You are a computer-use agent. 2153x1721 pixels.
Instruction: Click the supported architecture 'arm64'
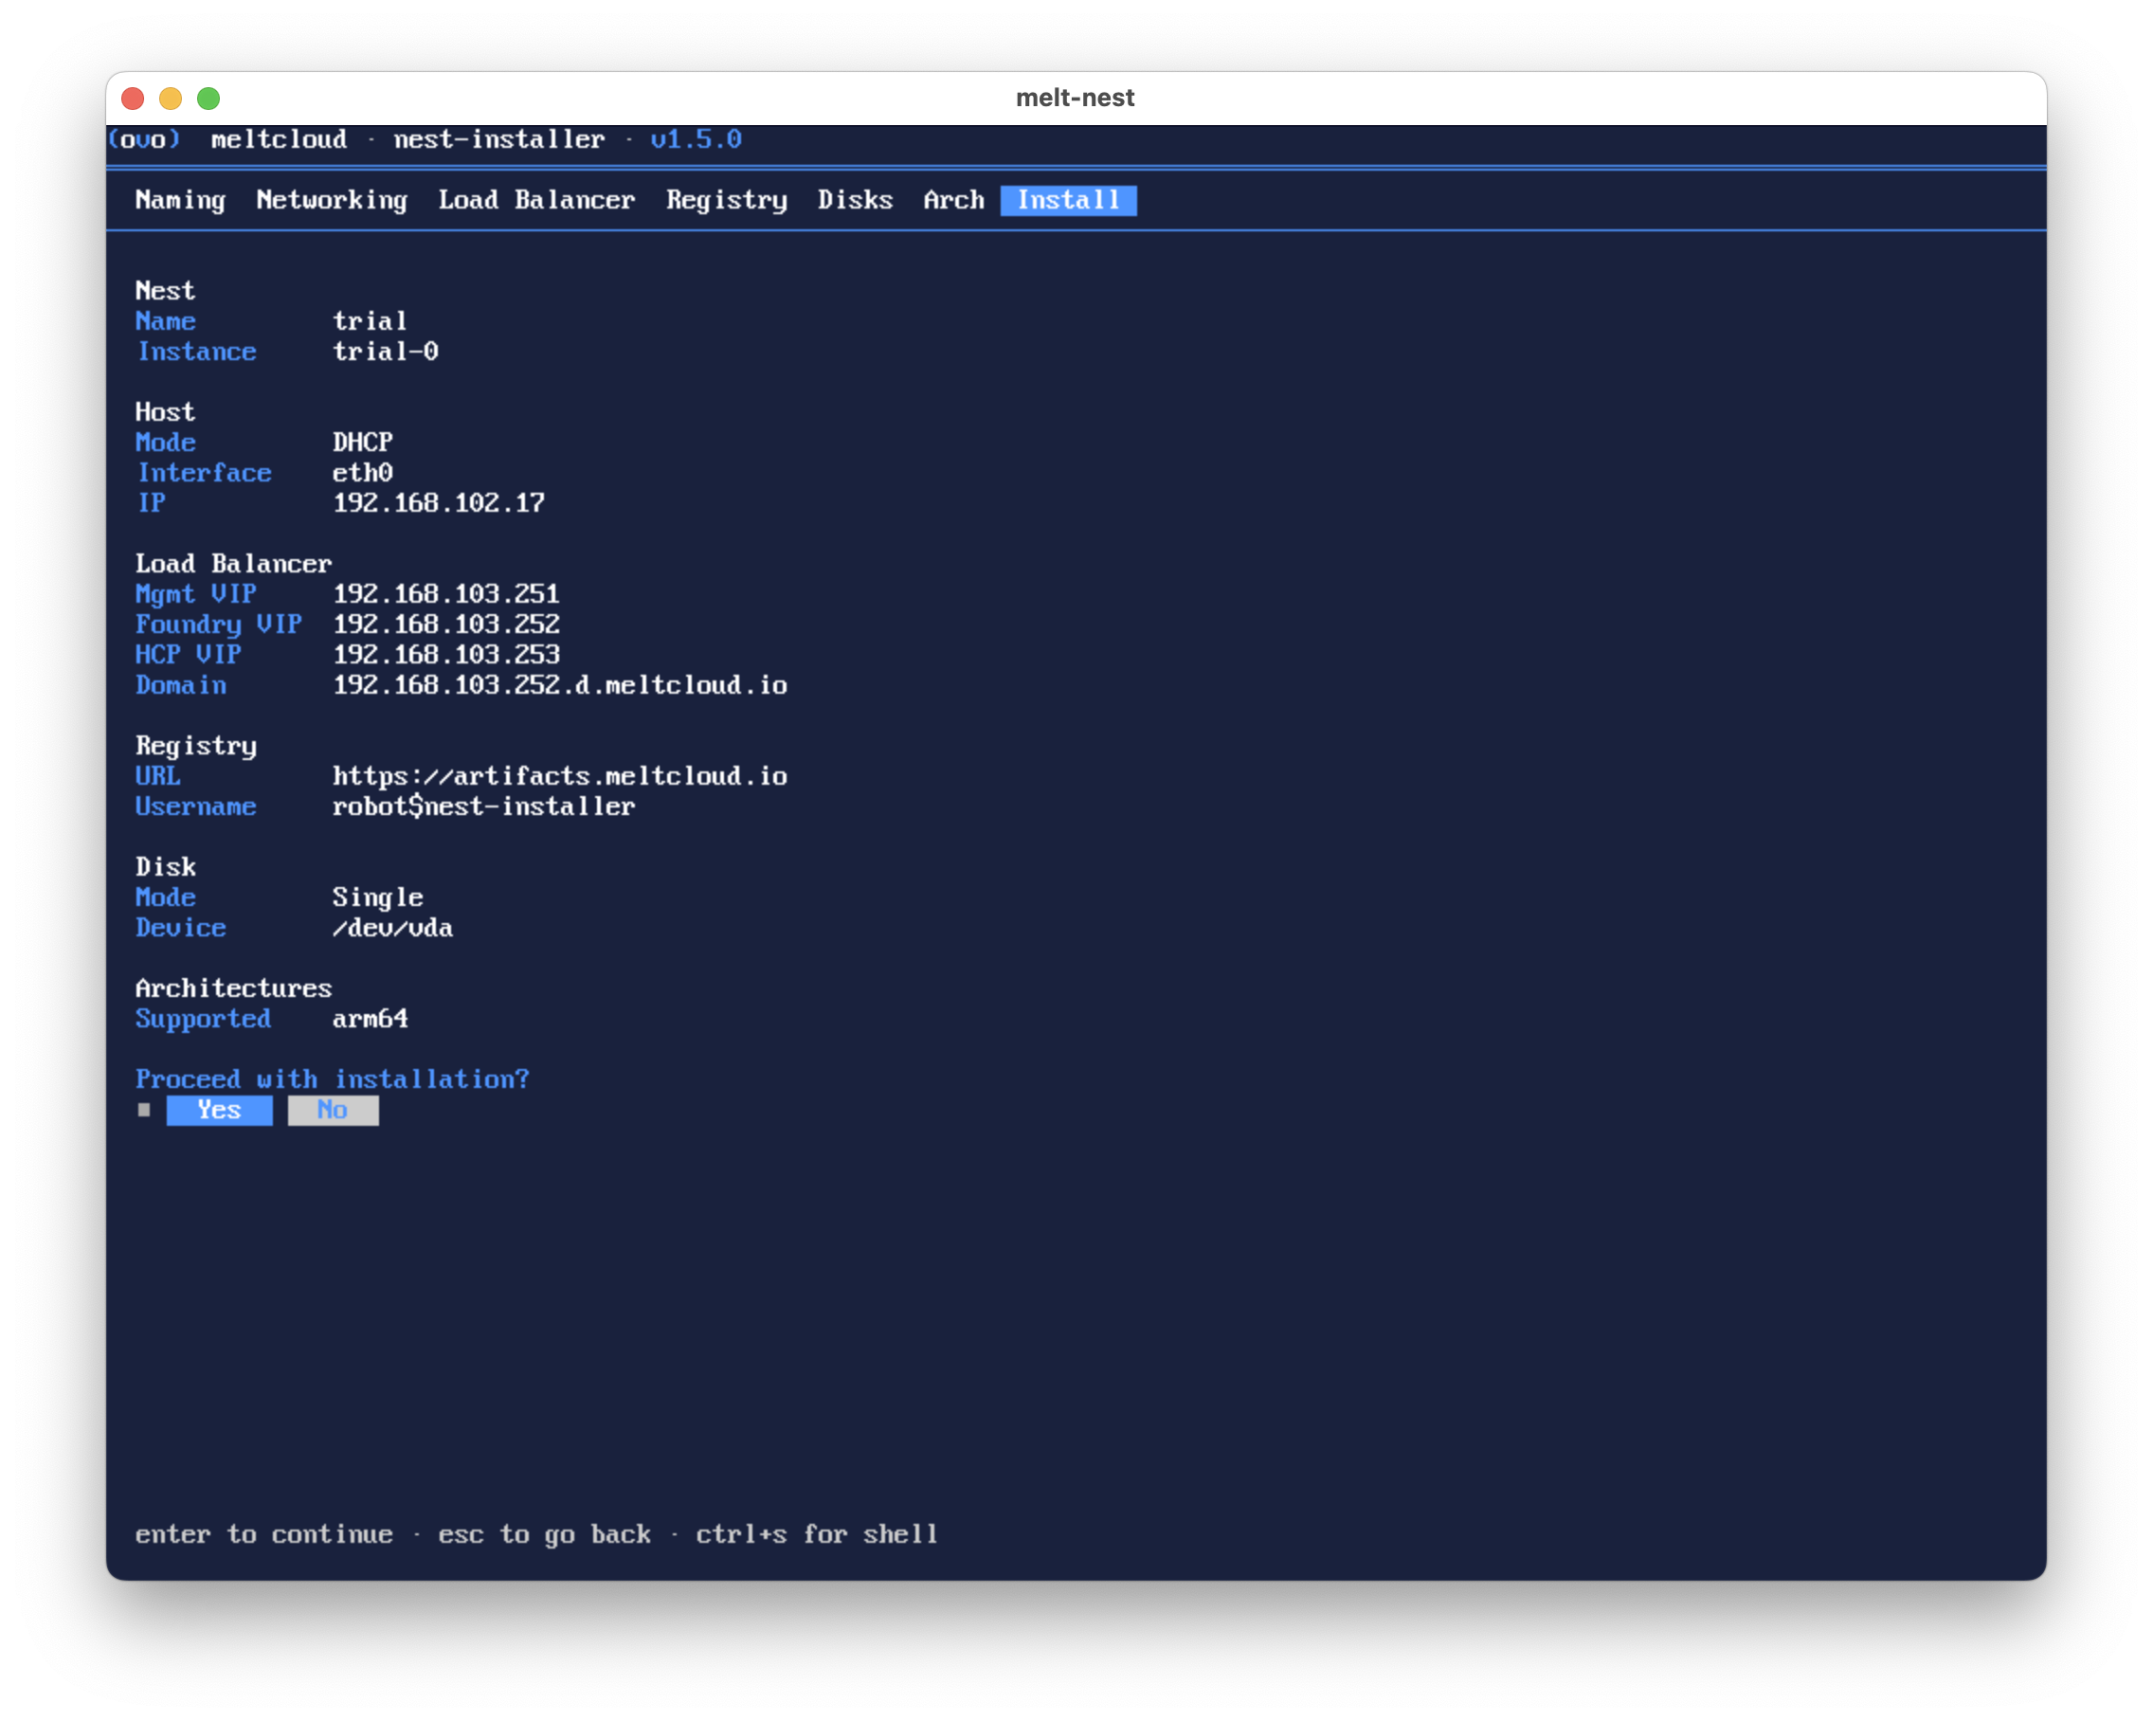370,1019
